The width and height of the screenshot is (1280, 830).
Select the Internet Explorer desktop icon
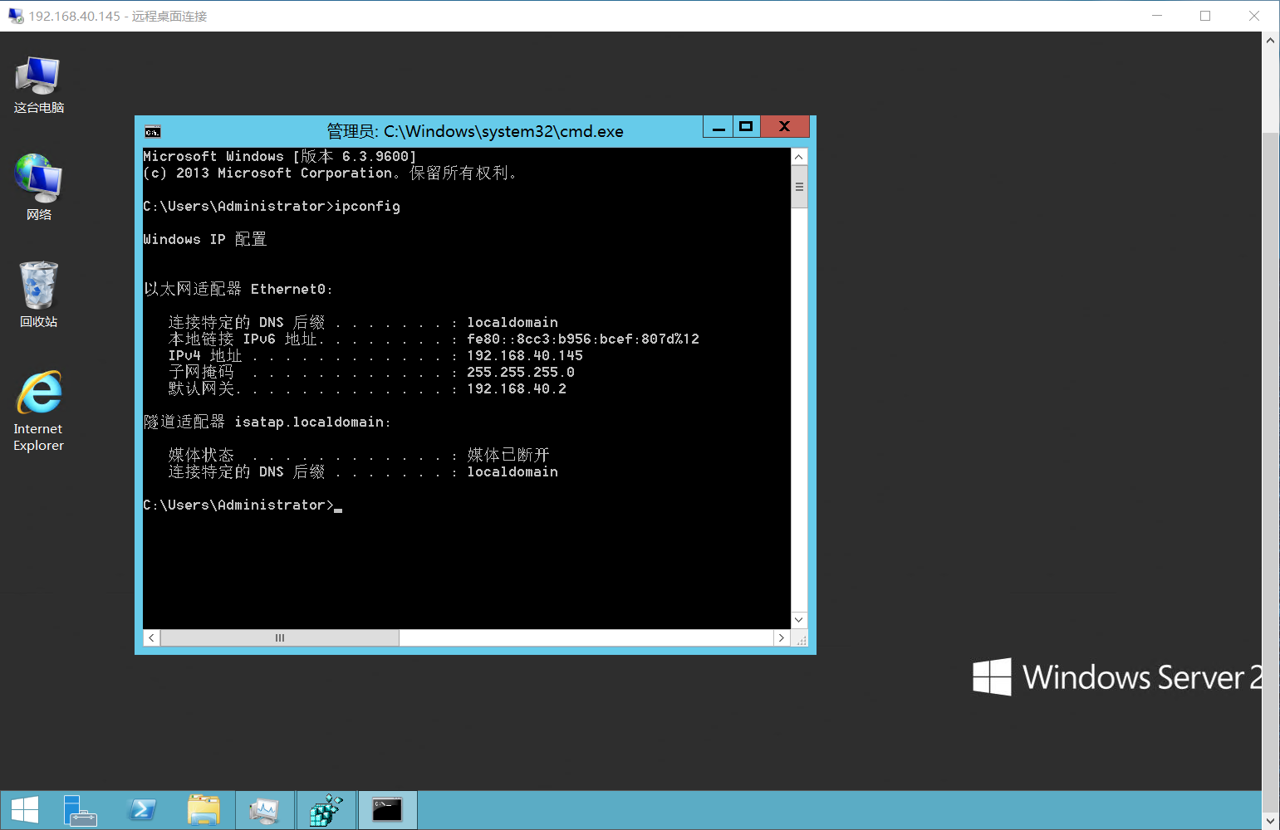(38, 410)
